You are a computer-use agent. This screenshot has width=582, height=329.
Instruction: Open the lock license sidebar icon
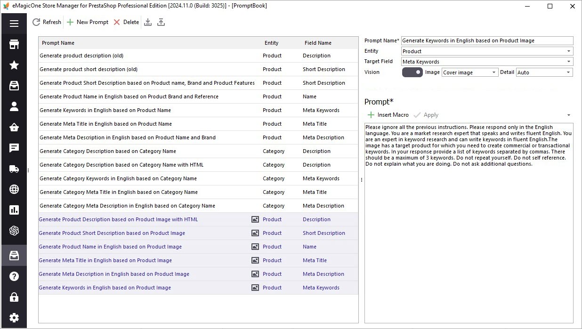[14, 297]
